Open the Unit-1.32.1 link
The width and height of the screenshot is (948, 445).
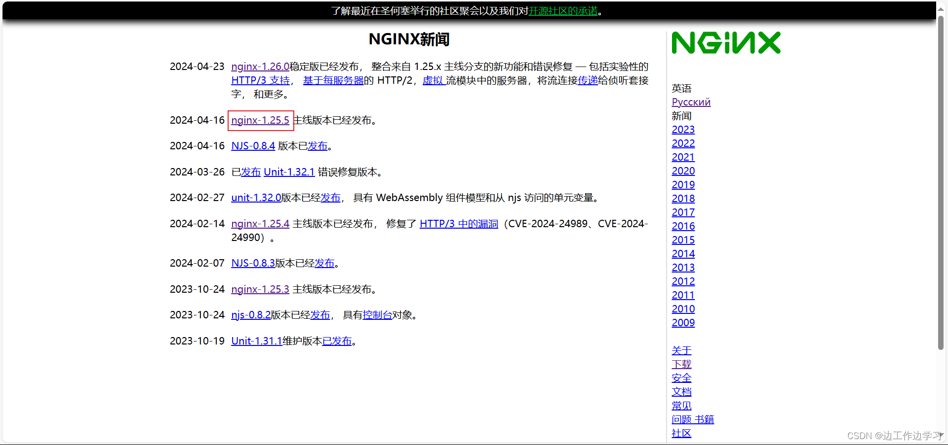(x=289, y=172)
